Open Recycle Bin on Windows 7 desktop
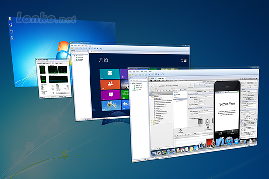Screen dimensions: 269x179 click(x=12, y=38)
